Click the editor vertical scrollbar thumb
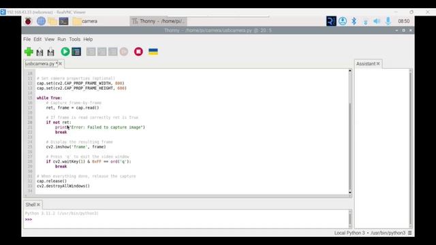The width and height of the screenshot is (436, 245). click(349, 146)
